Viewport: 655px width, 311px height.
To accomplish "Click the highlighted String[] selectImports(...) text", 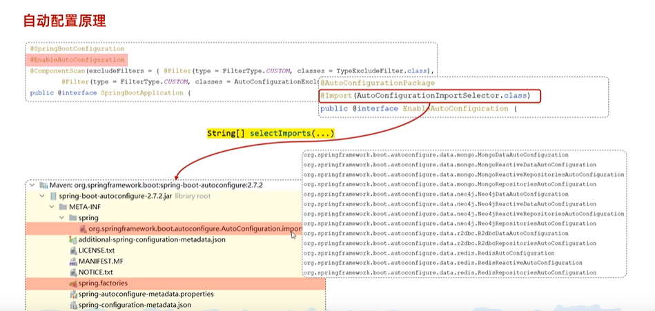I will pos(271,134).
